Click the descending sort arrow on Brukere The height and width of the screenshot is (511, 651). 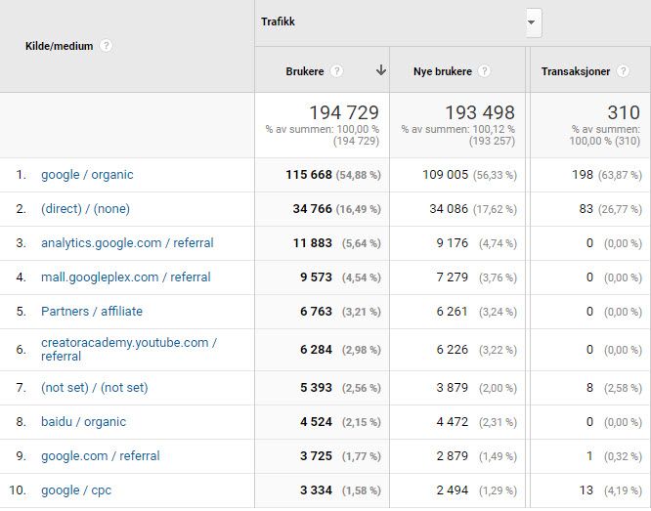380,70
